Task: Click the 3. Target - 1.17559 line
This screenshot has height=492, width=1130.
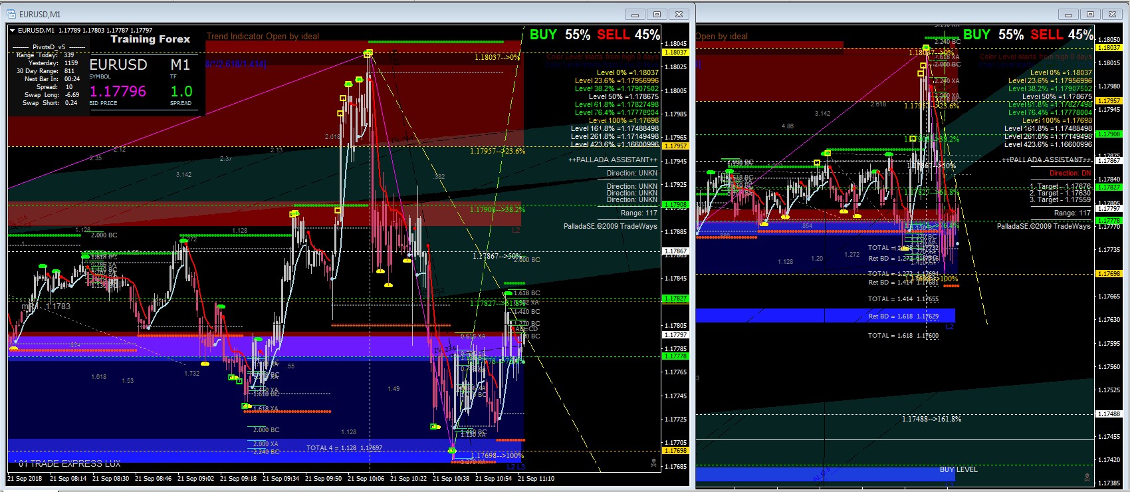Action: coord(1060,200)
